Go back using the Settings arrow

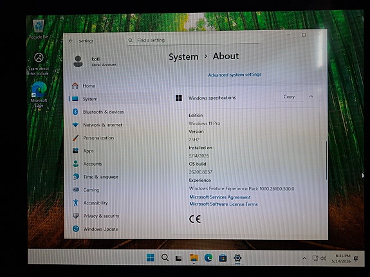pos(71,41)
